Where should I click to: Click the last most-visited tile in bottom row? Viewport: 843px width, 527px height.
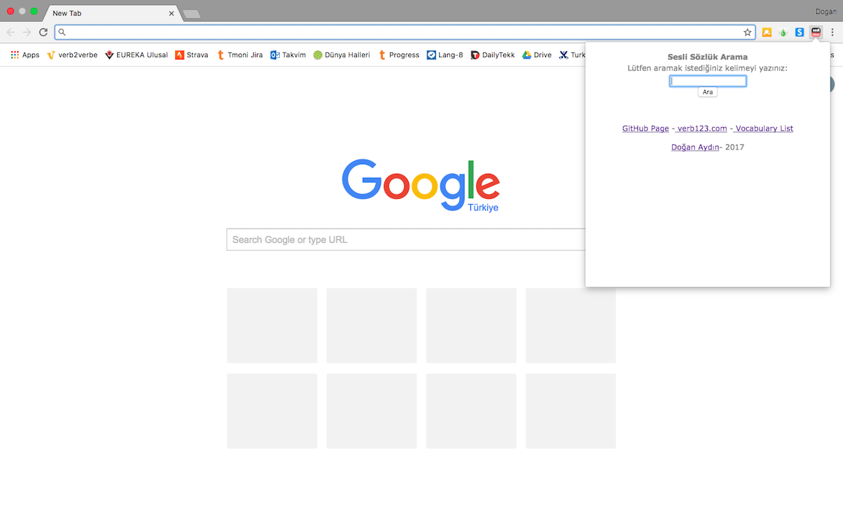pyautogui.click(x=570, y=411)
